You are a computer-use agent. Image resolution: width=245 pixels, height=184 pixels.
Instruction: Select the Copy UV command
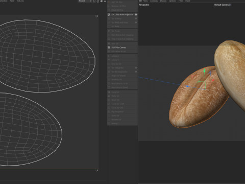(115, 92)
